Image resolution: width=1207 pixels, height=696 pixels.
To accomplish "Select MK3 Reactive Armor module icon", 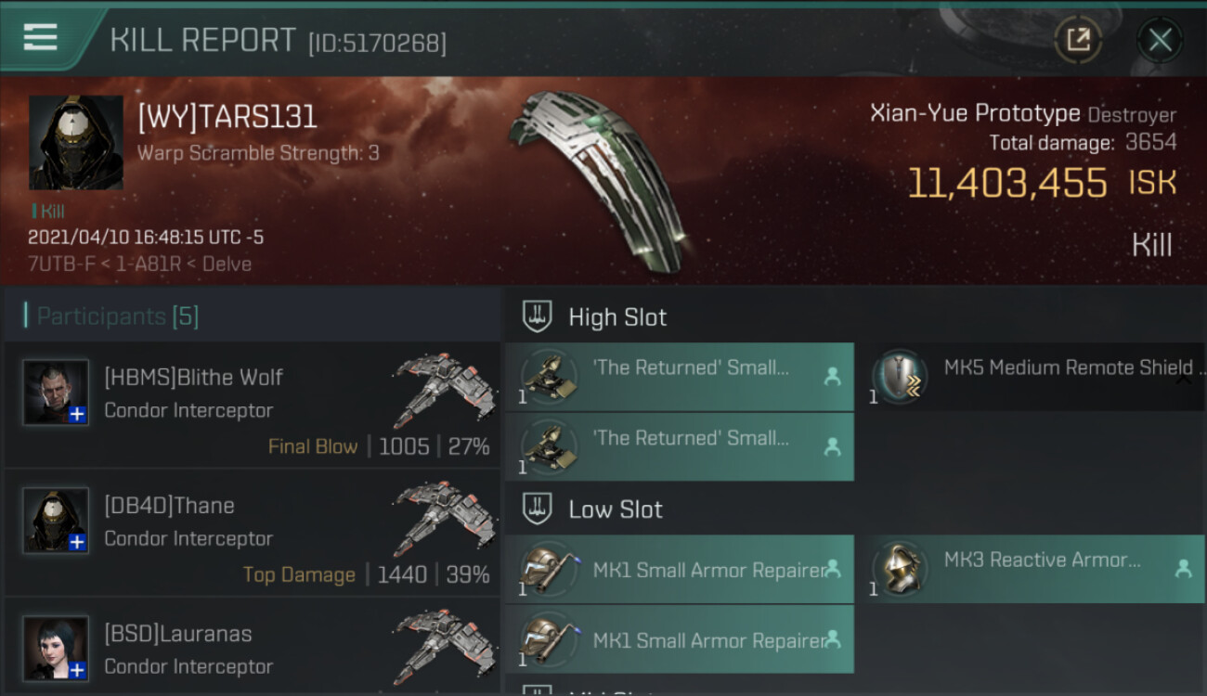I will 899,568.
